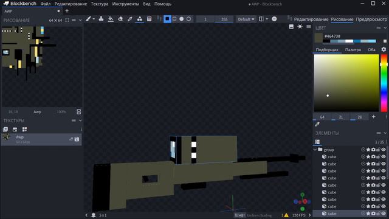Viewport: 389px width, 219px height.
Task: Toggle the outliner options icon under Элементы
Action: click(317, 142)
